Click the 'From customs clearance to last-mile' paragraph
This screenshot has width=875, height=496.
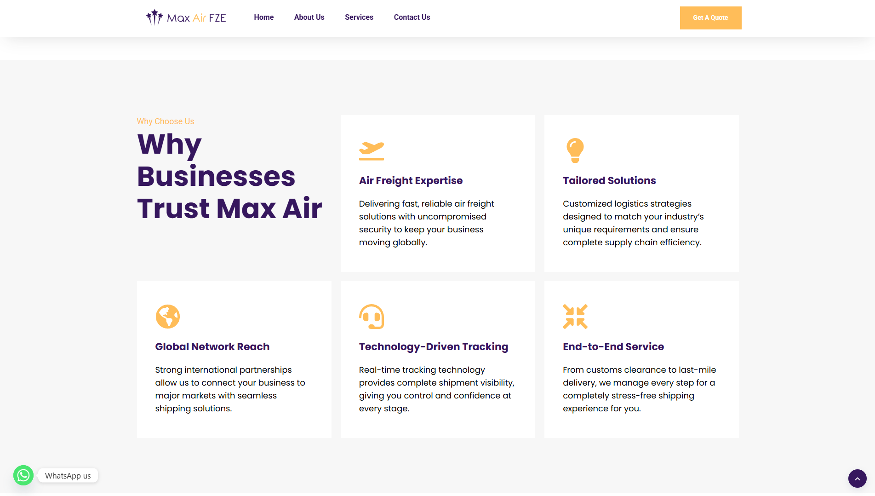[x=639, y=389]
